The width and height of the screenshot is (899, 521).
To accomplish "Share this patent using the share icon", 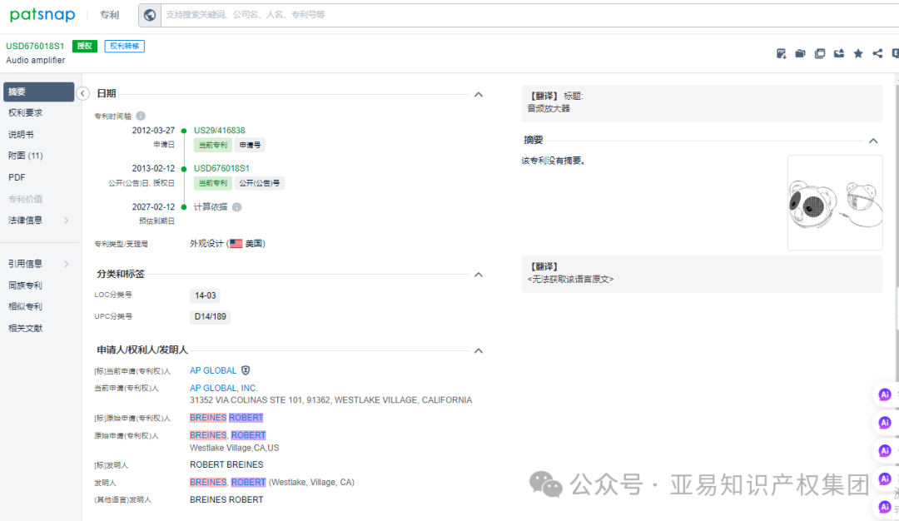I will pyautogui.click(x=877, y=53).
